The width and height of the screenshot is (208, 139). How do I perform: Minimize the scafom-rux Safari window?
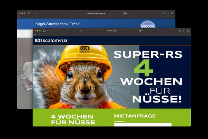pos(38,31)
